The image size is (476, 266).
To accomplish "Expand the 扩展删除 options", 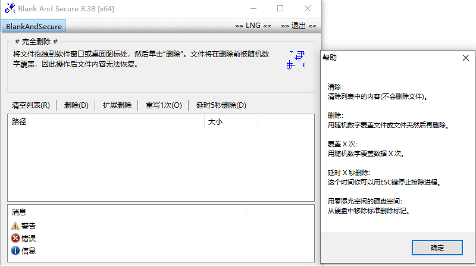I will [x=117, y=105].
